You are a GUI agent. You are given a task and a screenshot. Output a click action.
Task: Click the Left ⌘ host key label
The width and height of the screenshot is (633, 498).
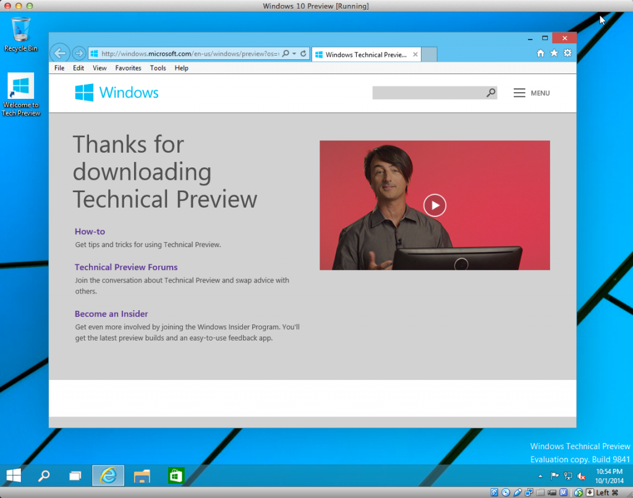pyautogui.click(x=607, y=492)
